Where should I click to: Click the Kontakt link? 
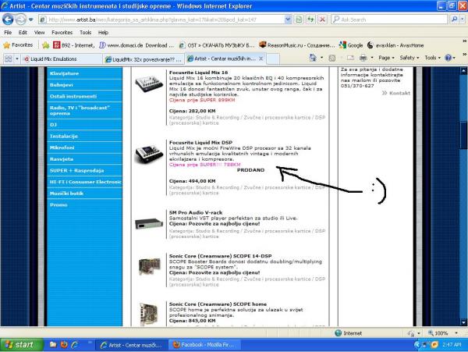click(x=399, y=93)
